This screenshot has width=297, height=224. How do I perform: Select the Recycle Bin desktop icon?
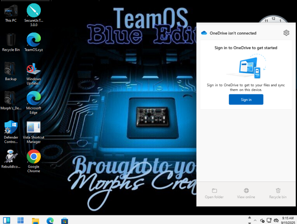(x=11, y=42)
